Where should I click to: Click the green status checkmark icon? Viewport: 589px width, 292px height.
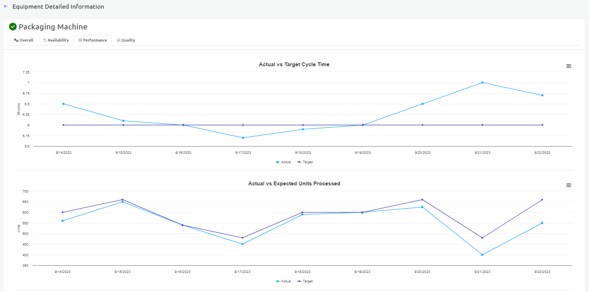tap(13, 27)
